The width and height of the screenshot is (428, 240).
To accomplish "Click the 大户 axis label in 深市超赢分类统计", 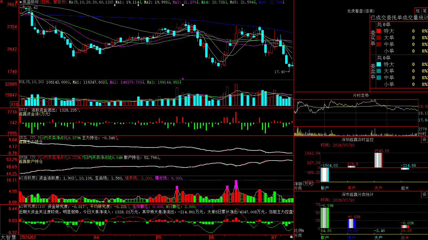I will 378,237.
